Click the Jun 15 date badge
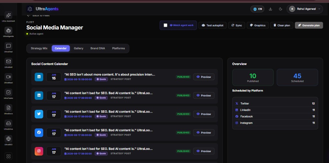 pos(54,77)
